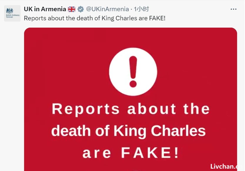Open the tweet via 1小时 timestamp
The image size is (245, 171).
141,9
